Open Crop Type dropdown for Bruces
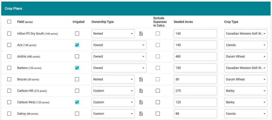Viewport: 272px width, 120px height. tap(246, 79)
